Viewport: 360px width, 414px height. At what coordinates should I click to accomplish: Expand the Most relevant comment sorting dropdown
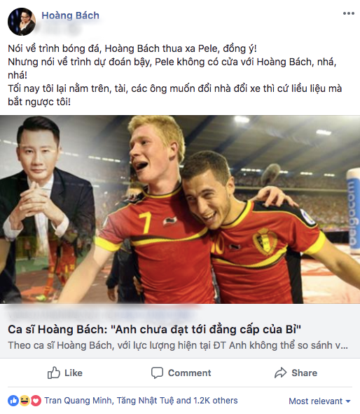pyautogui.click(x=320, y=401)
